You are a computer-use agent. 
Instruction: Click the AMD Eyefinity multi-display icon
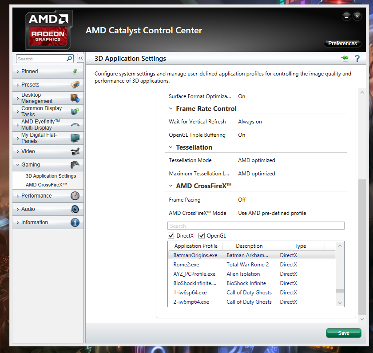tap(75, 125)
